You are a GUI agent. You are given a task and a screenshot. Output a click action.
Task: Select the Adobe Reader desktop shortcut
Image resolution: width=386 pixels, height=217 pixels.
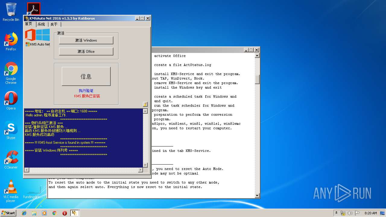point(33,9)
